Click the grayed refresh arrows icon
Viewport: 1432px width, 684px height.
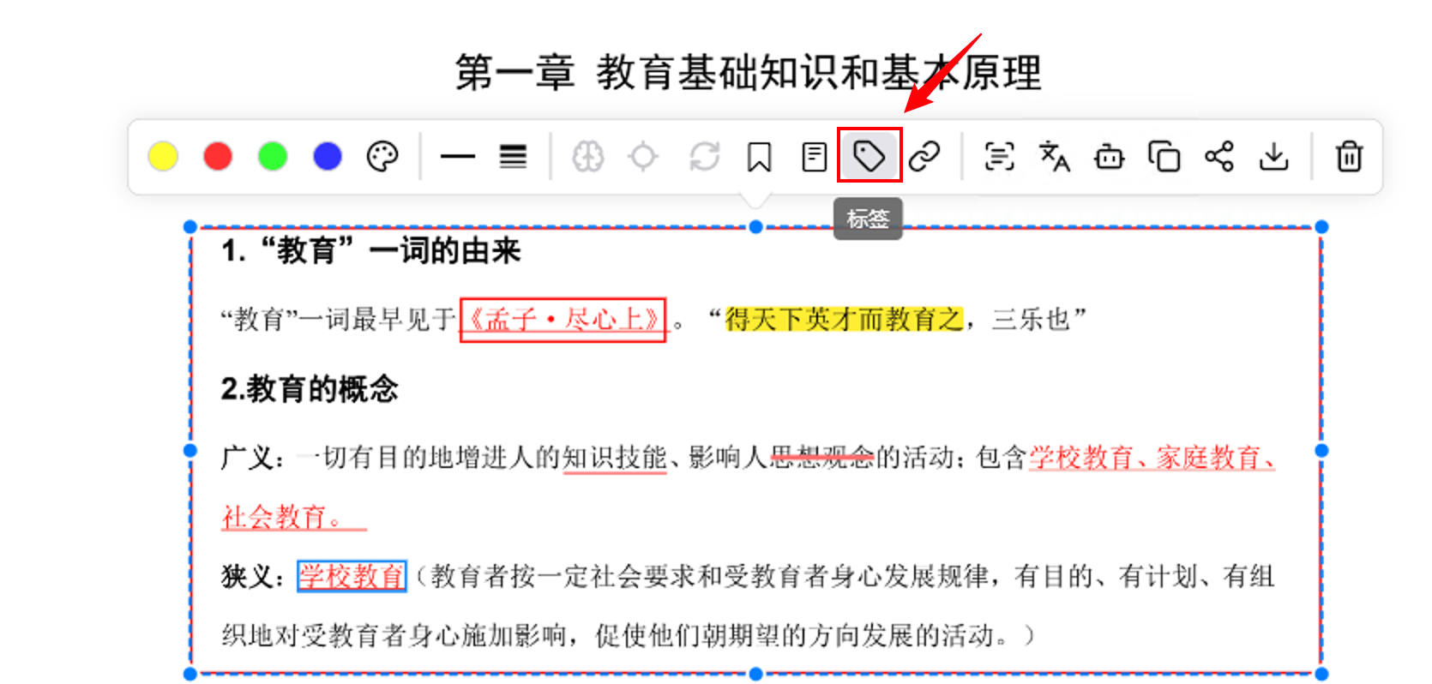click(705, 157)
